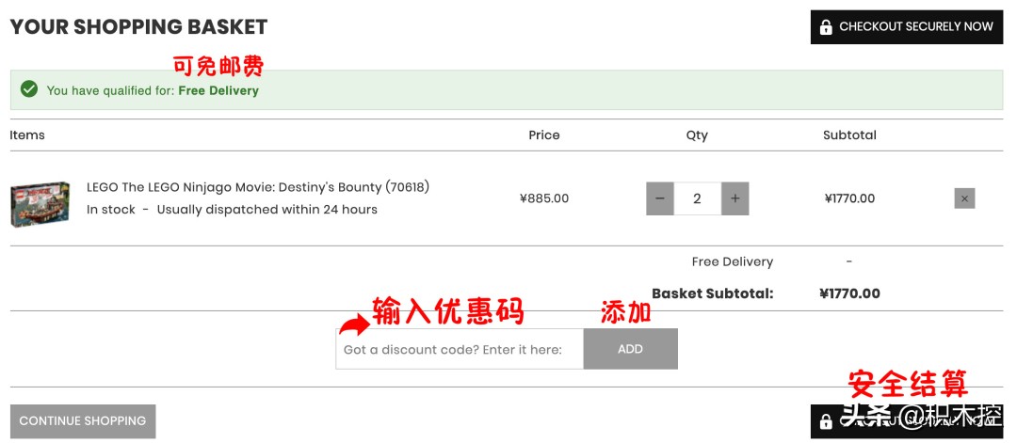Click the Basket Subtotal amount ¥1770.00

pos(849,293)
